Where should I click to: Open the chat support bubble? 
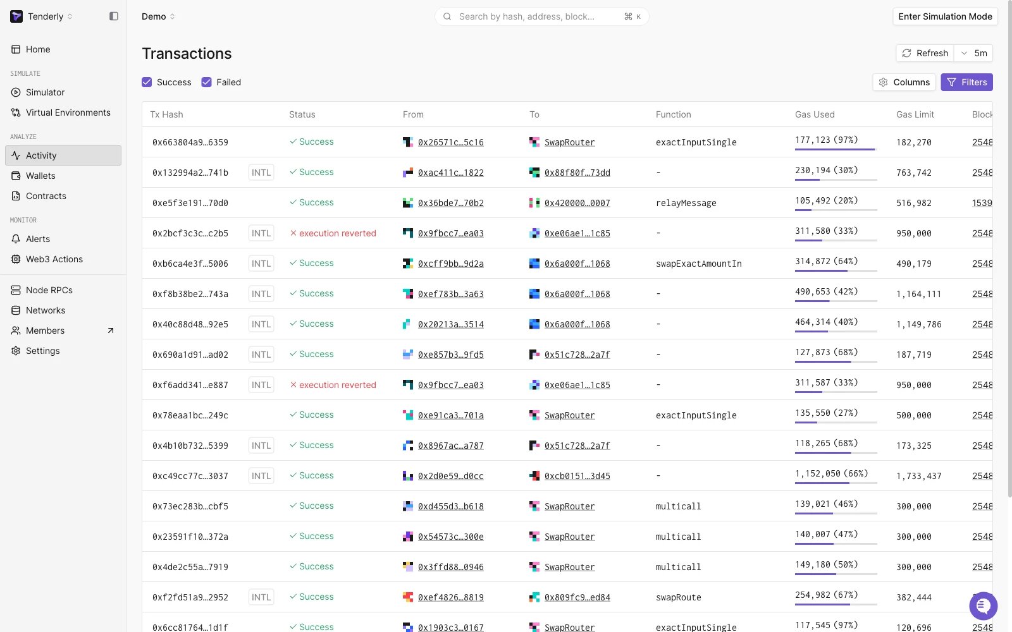point(983,606)
